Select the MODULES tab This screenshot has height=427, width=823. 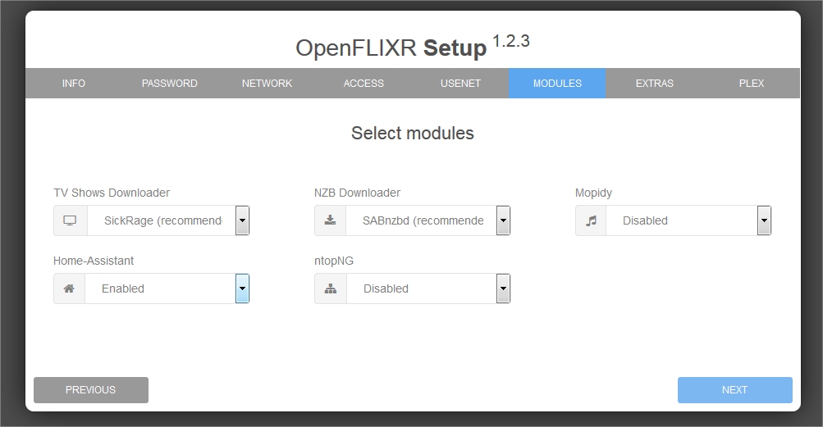(x=557, y=84)
